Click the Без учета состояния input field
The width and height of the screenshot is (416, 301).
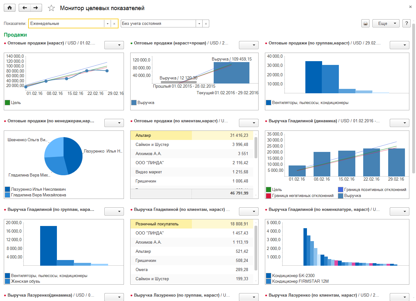point(158,24)
